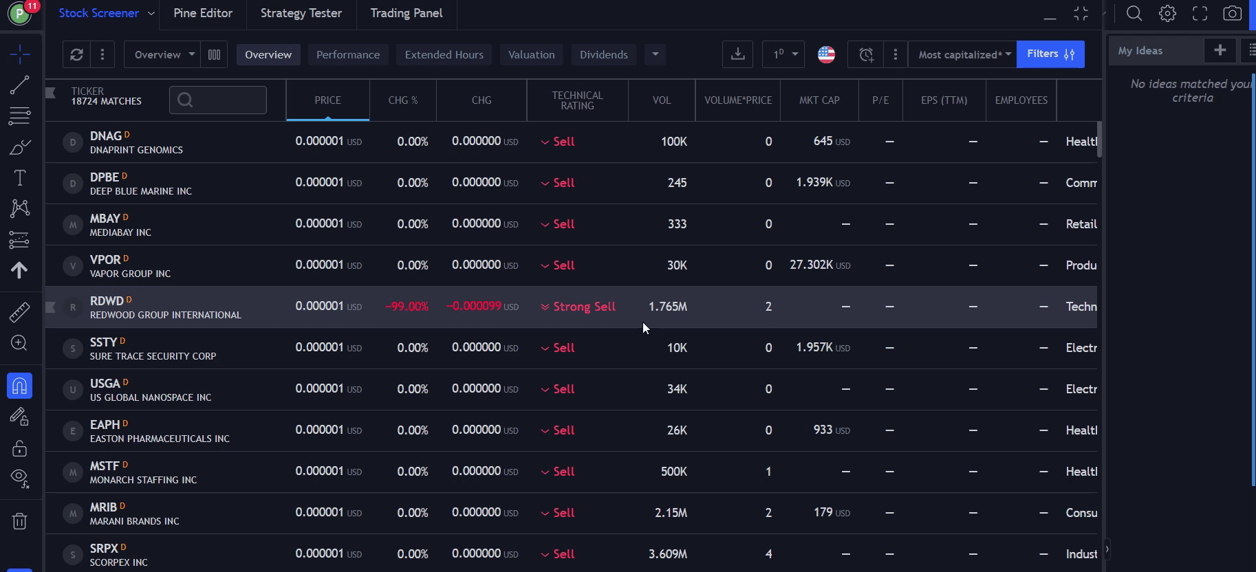
Task: Maximize the bottom panel with arrows icon
Action: coord(1081,14)
